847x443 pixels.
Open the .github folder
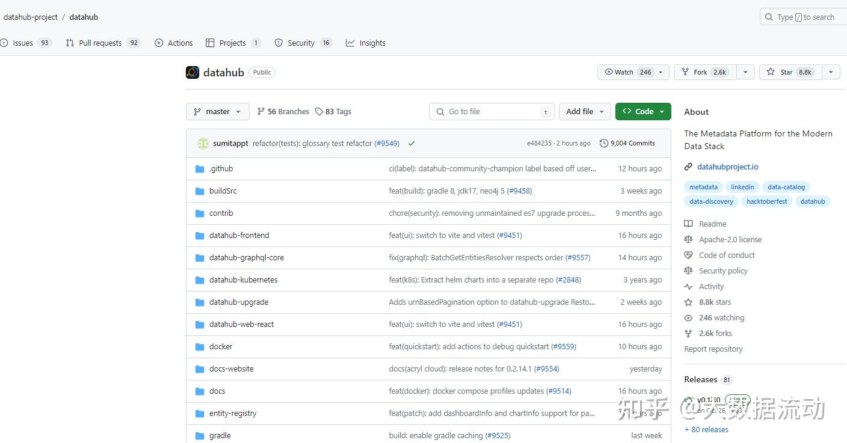point(221,169)
